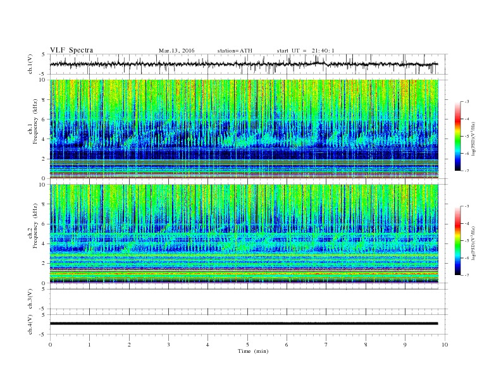This screenshot has width=501, height=387.
Task: Click the '-7' tick on upper colorbar
Action: point(467,171)
